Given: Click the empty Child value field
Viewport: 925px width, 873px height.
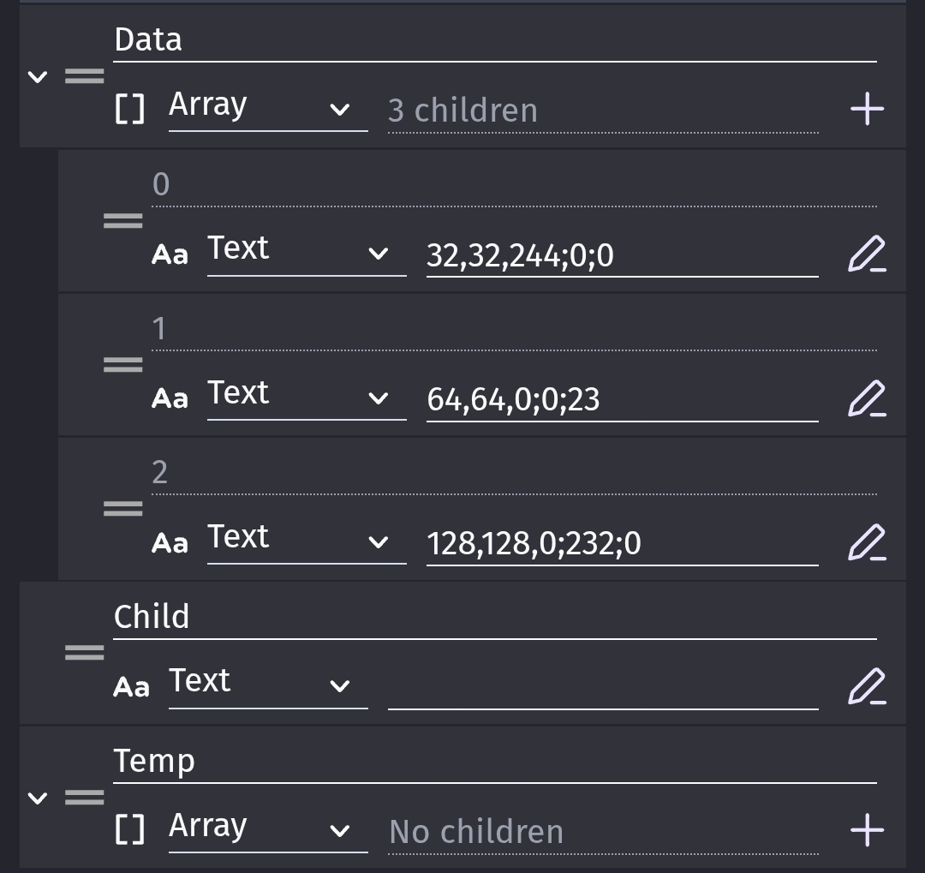Looking at the screenshot, I should [603, 688].
